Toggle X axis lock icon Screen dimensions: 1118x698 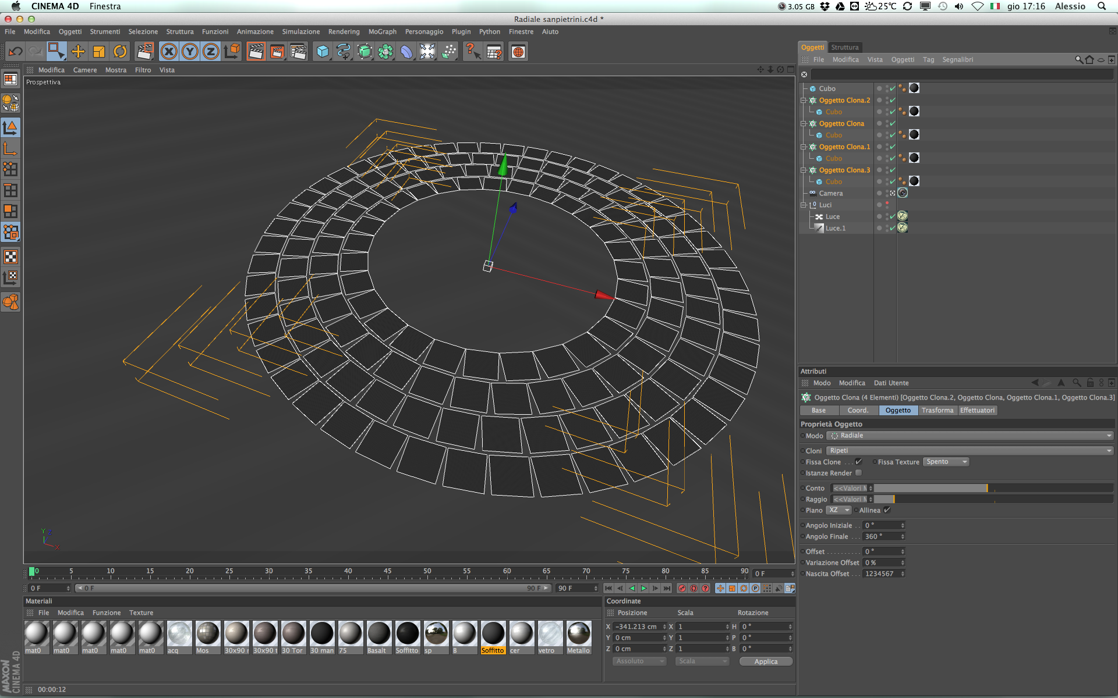(169, 52)
